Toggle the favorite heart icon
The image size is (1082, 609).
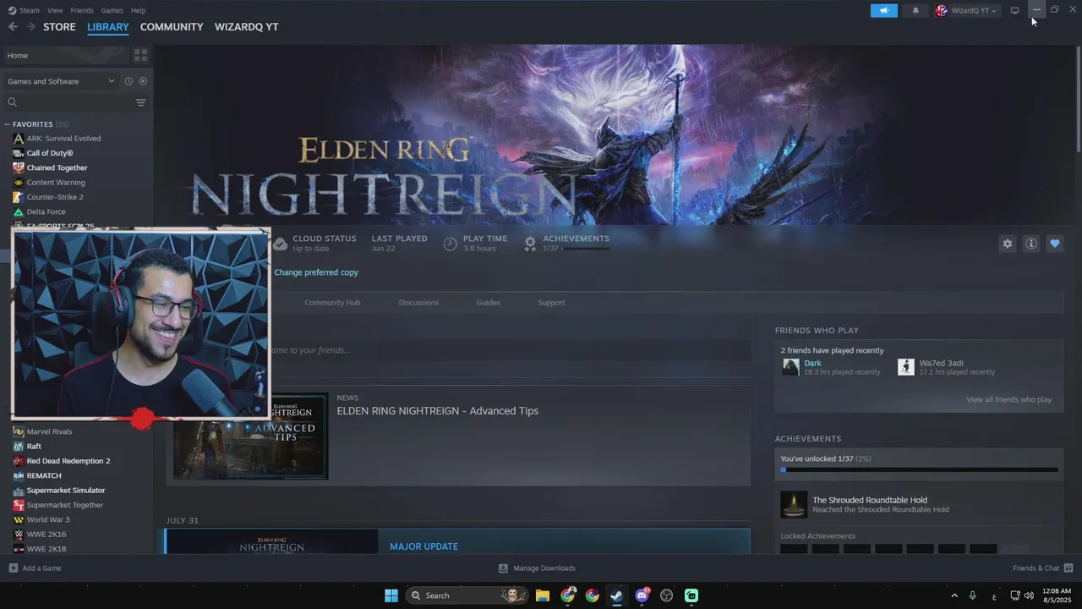tap(1054, 244)
